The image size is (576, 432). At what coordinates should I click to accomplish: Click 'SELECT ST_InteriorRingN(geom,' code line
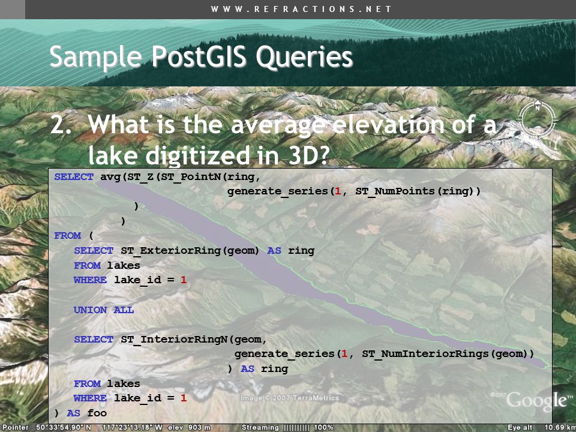(170, 340)
